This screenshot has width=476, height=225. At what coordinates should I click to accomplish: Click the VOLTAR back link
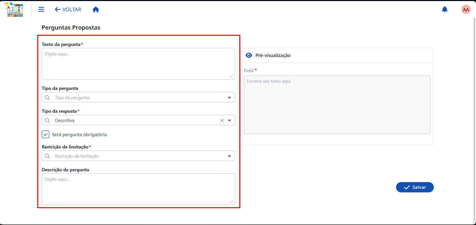[x=68, y=10]
